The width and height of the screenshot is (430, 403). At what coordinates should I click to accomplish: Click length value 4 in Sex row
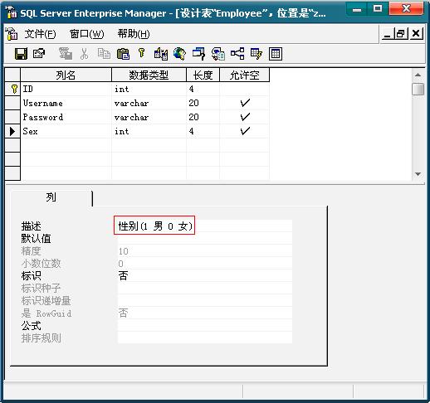point(203,131)
